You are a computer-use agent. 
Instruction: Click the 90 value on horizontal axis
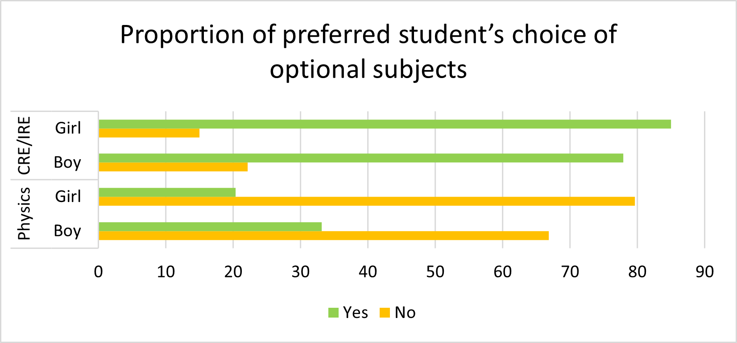point(704,271)
